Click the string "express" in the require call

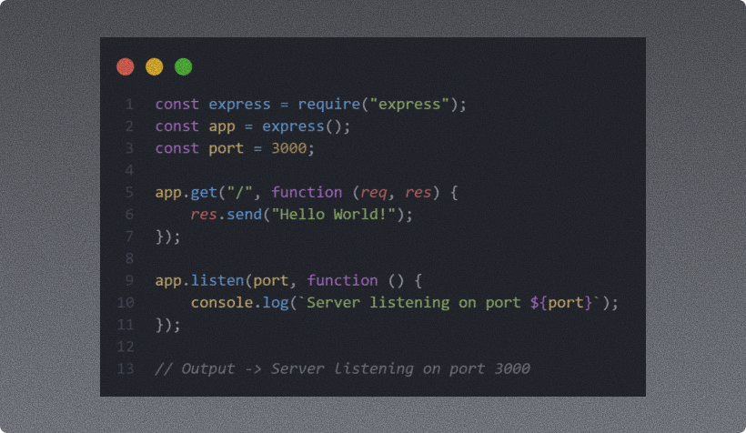click(409, 105)
